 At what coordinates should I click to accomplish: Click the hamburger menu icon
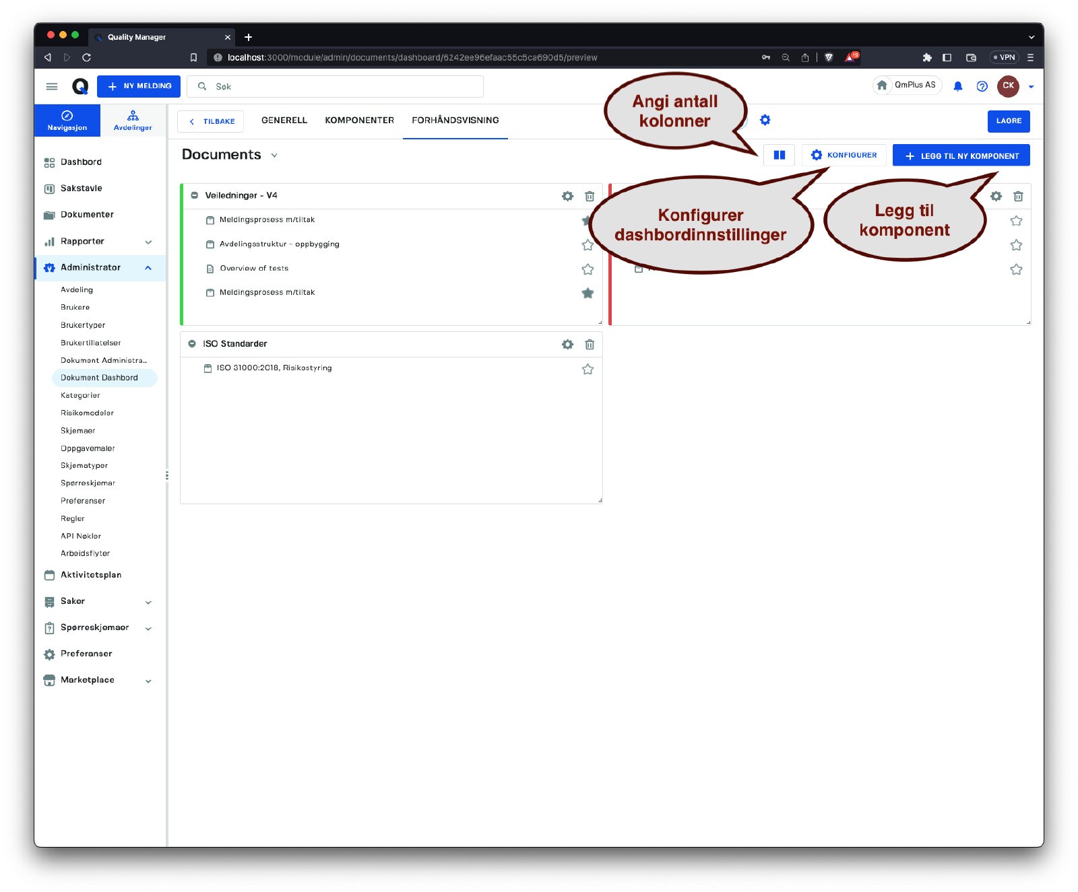52,86
